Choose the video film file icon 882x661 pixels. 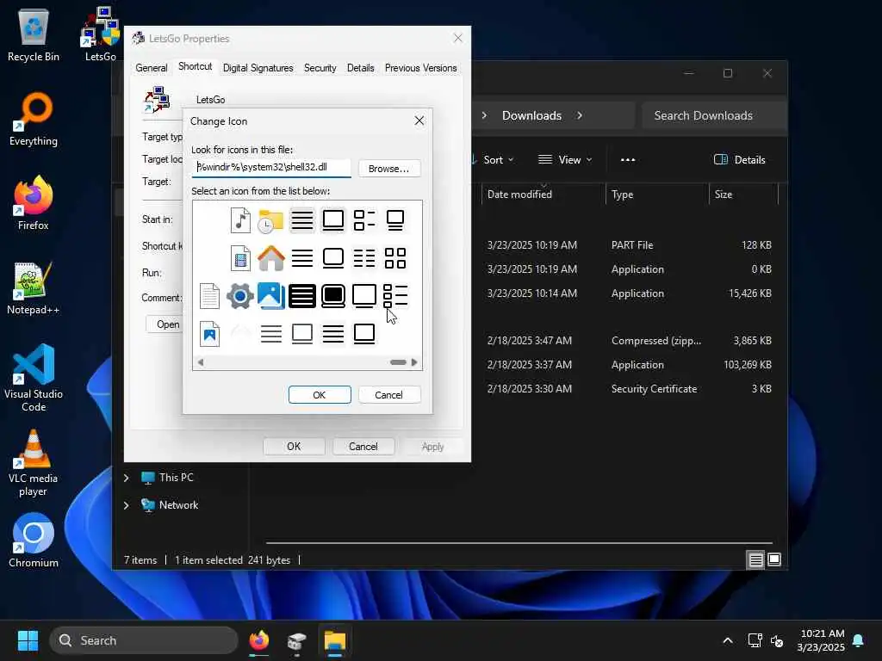pyautogui.click(x=241, y=258)
